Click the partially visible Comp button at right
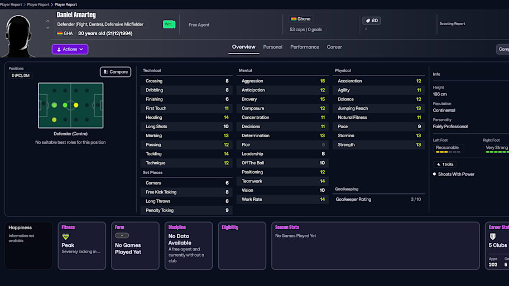This screenshot has width=509, height=286. 502,49
